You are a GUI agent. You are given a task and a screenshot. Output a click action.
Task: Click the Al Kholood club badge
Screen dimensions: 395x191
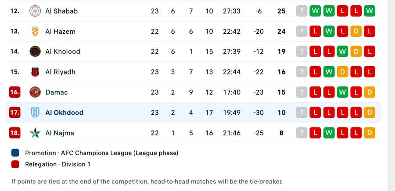pos(35,51)
